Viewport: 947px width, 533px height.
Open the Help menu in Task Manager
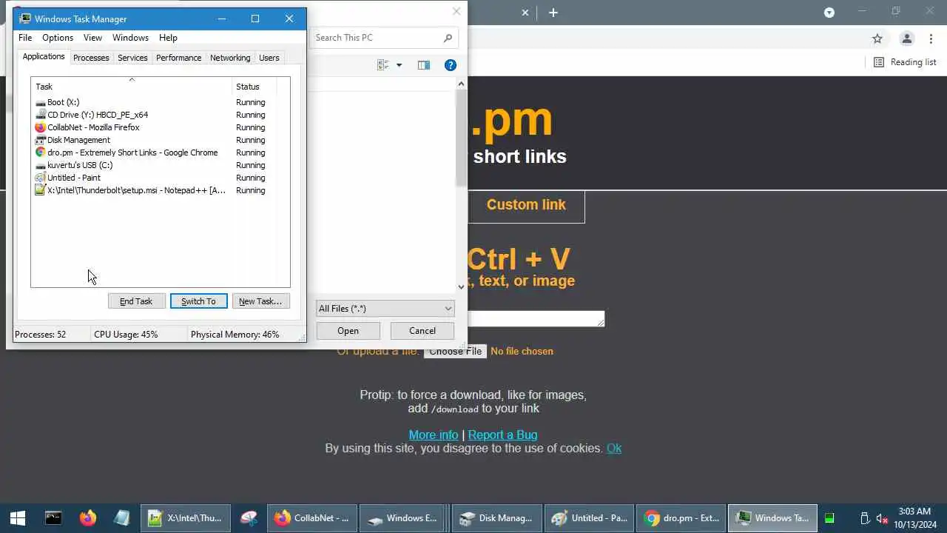pyautogui.click(x=168, y=38)
